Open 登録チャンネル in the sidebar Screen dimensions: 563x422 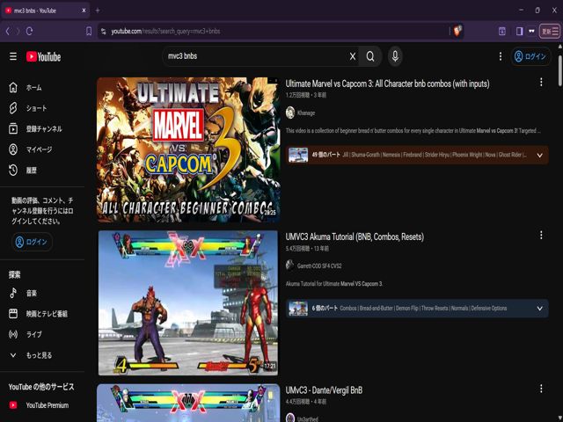click(x=42, y=129)
